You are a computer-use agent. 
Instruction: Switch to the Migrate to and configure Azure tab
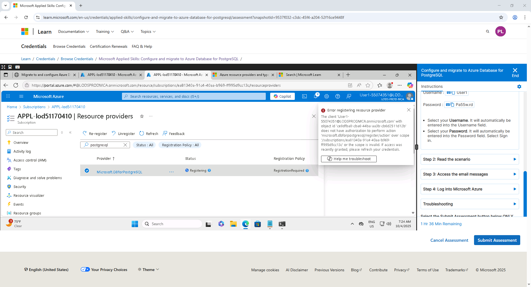point(46,75)
